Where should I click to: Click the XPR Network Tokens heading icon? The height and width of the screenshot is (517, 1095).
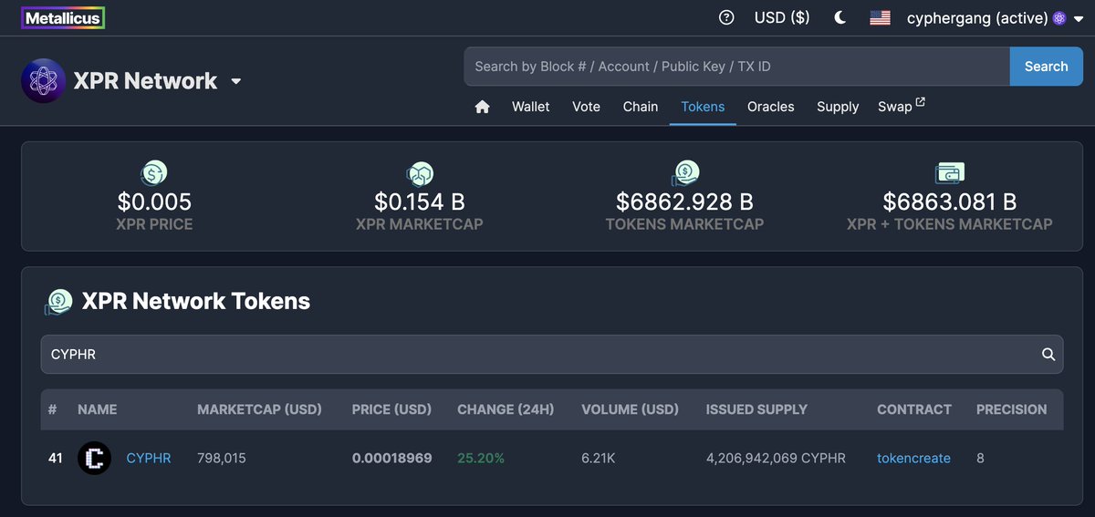pyautogui.click(x=58, y=302)
